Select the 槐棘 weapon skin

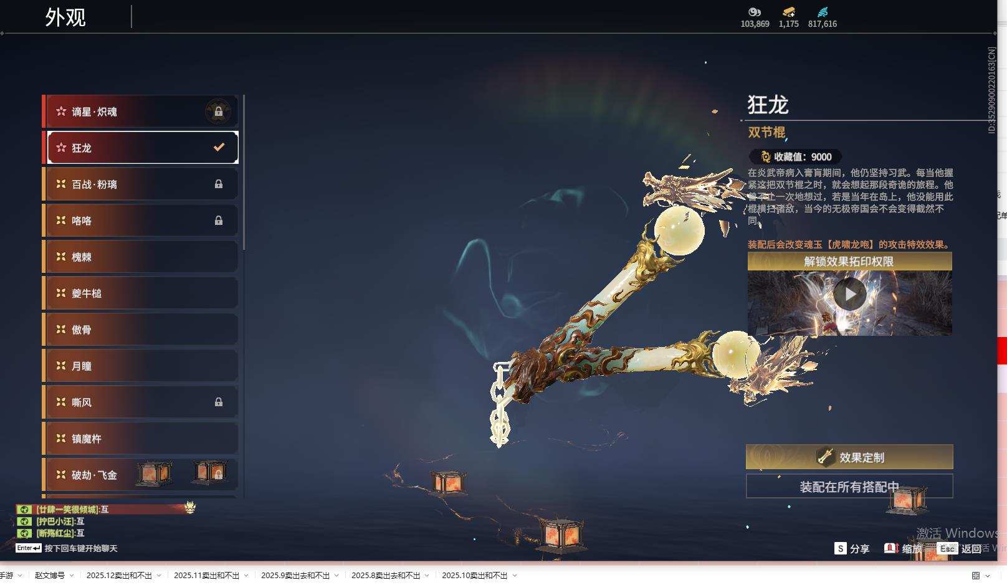140,257
